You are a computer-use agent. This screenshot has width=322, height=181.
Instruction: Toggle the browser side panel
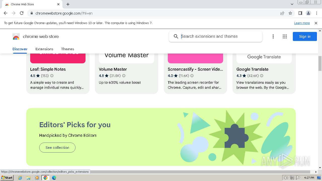tap(300, 13)
